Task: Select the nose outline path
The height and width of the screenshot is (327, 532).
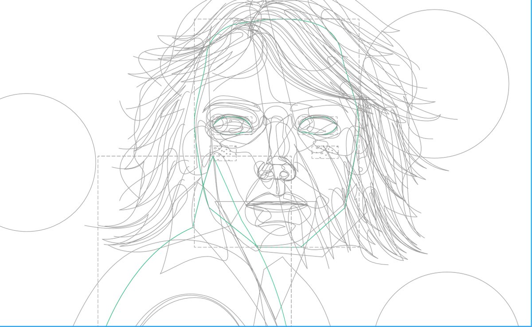Action: tap(276, 169)
